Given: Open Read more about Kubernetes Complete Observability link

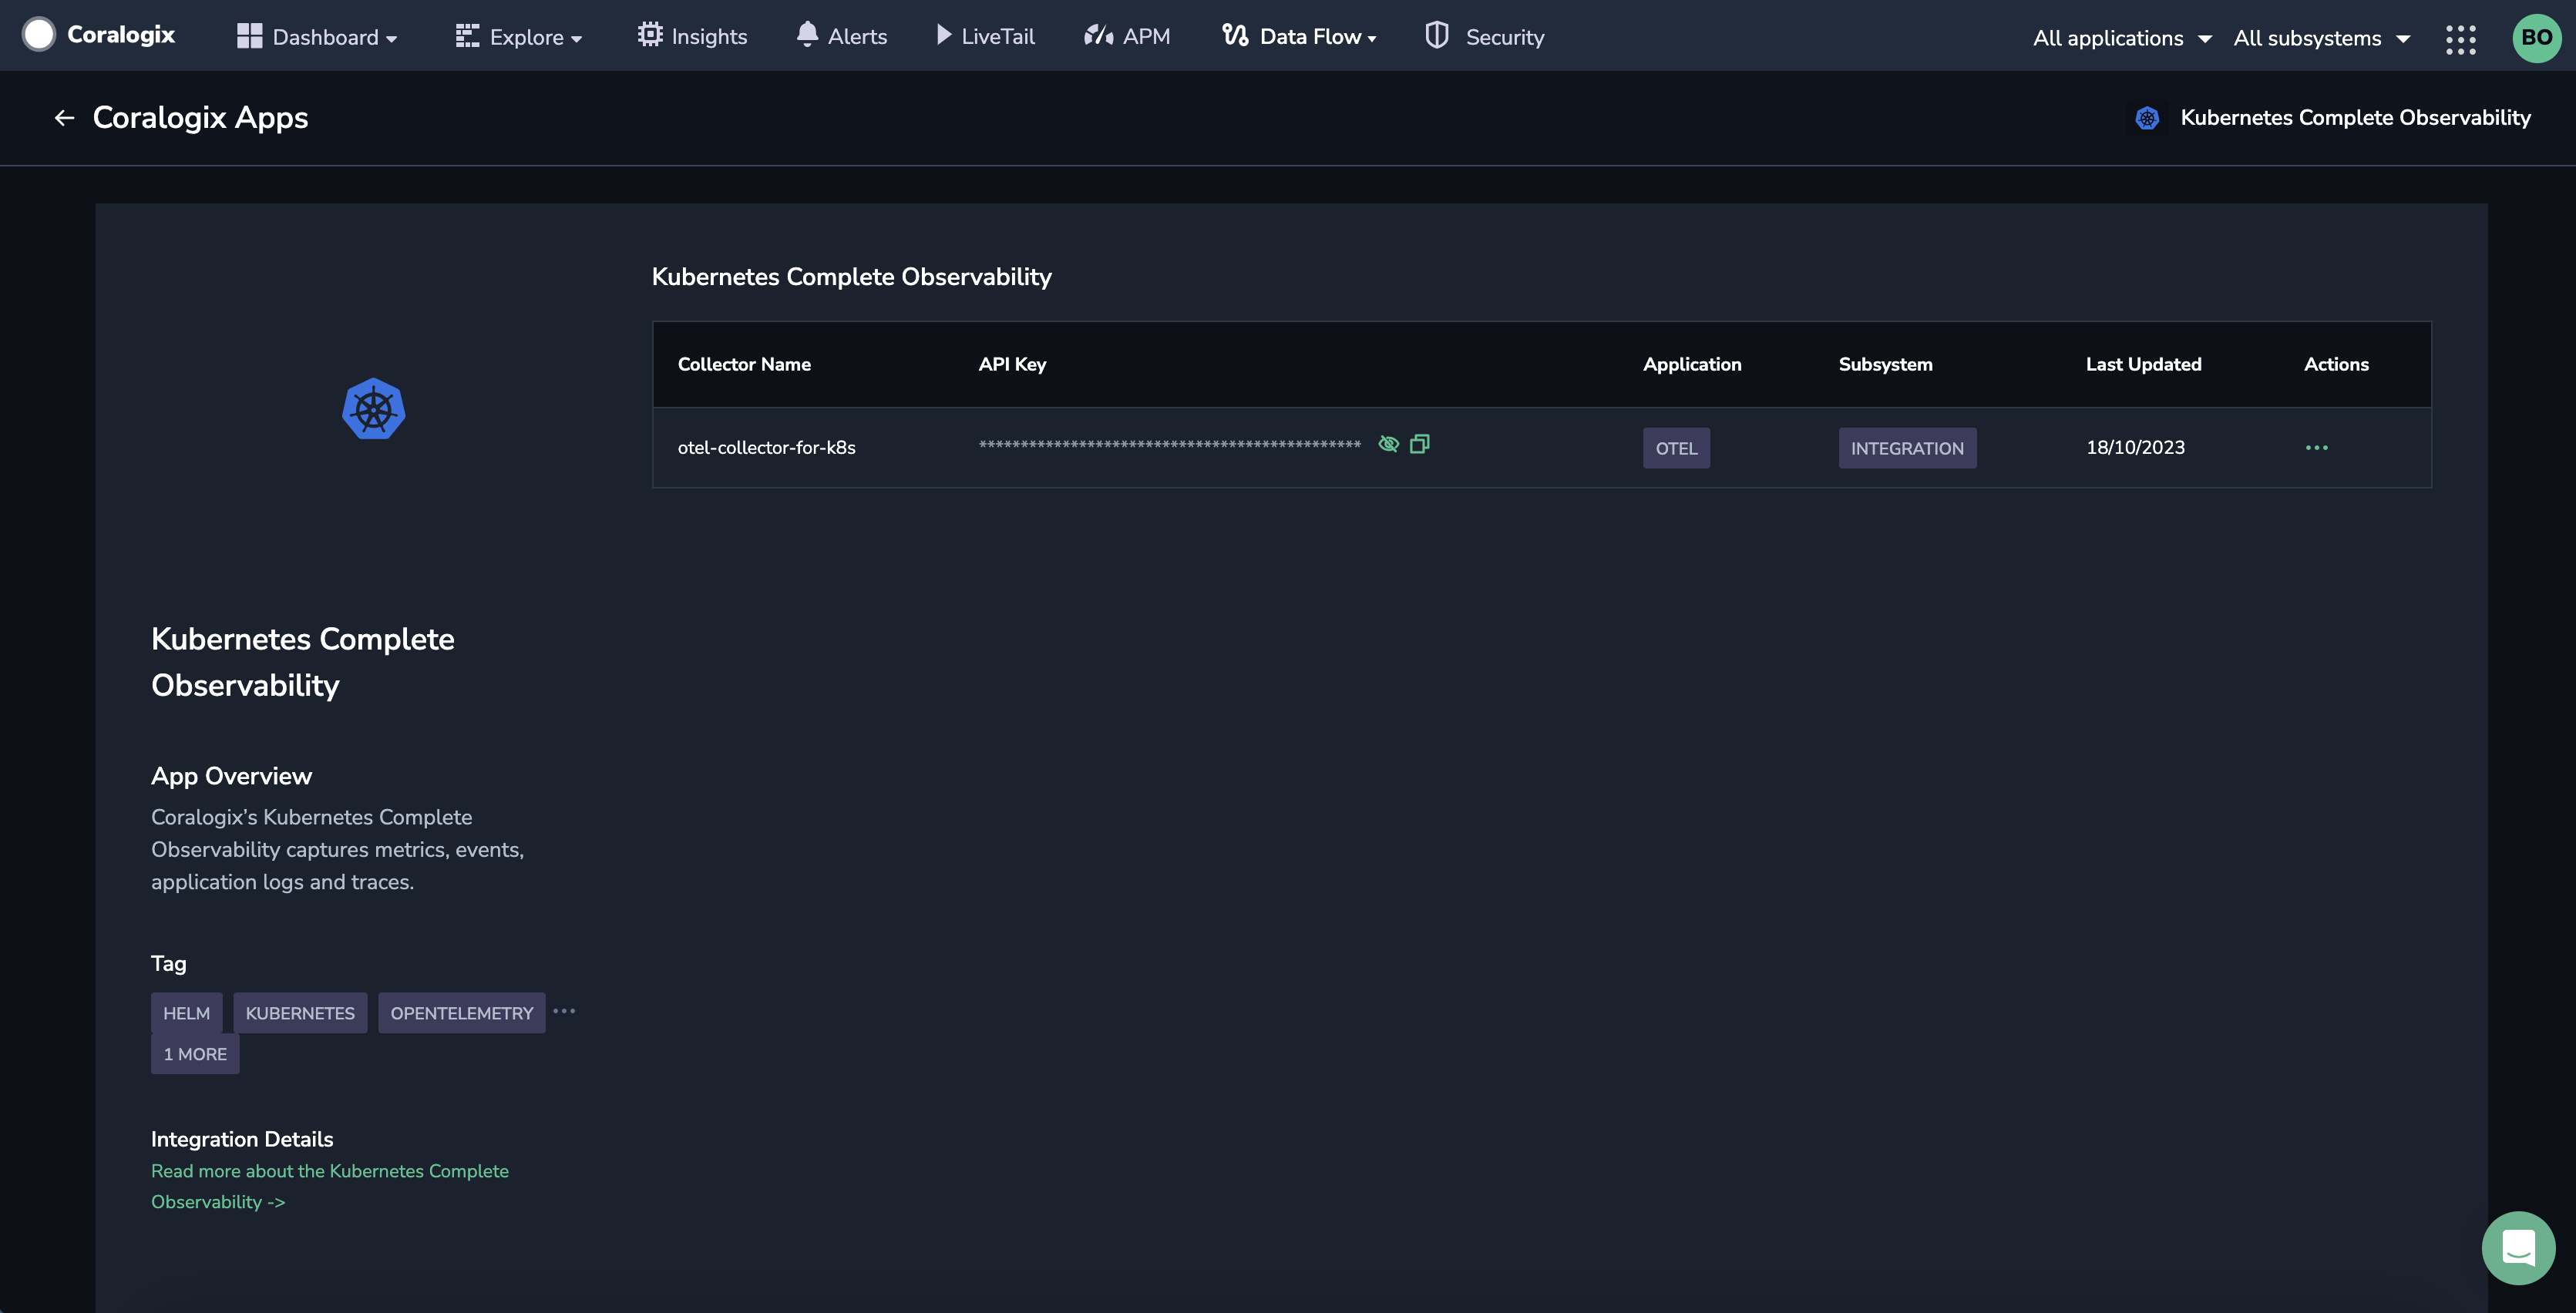Looking at the screenshot, I should 329,1186.
